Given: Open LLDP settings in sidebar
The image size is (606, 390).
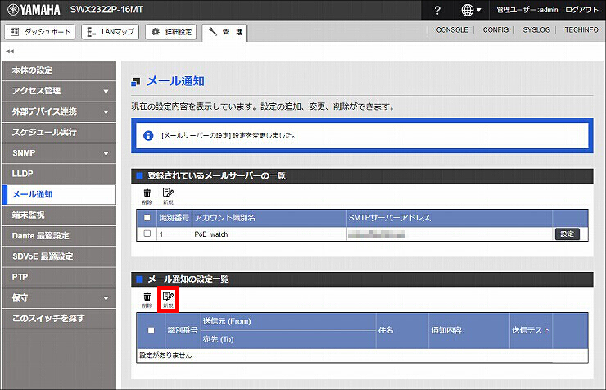Looking at the screenshot, I should (59, 174).
